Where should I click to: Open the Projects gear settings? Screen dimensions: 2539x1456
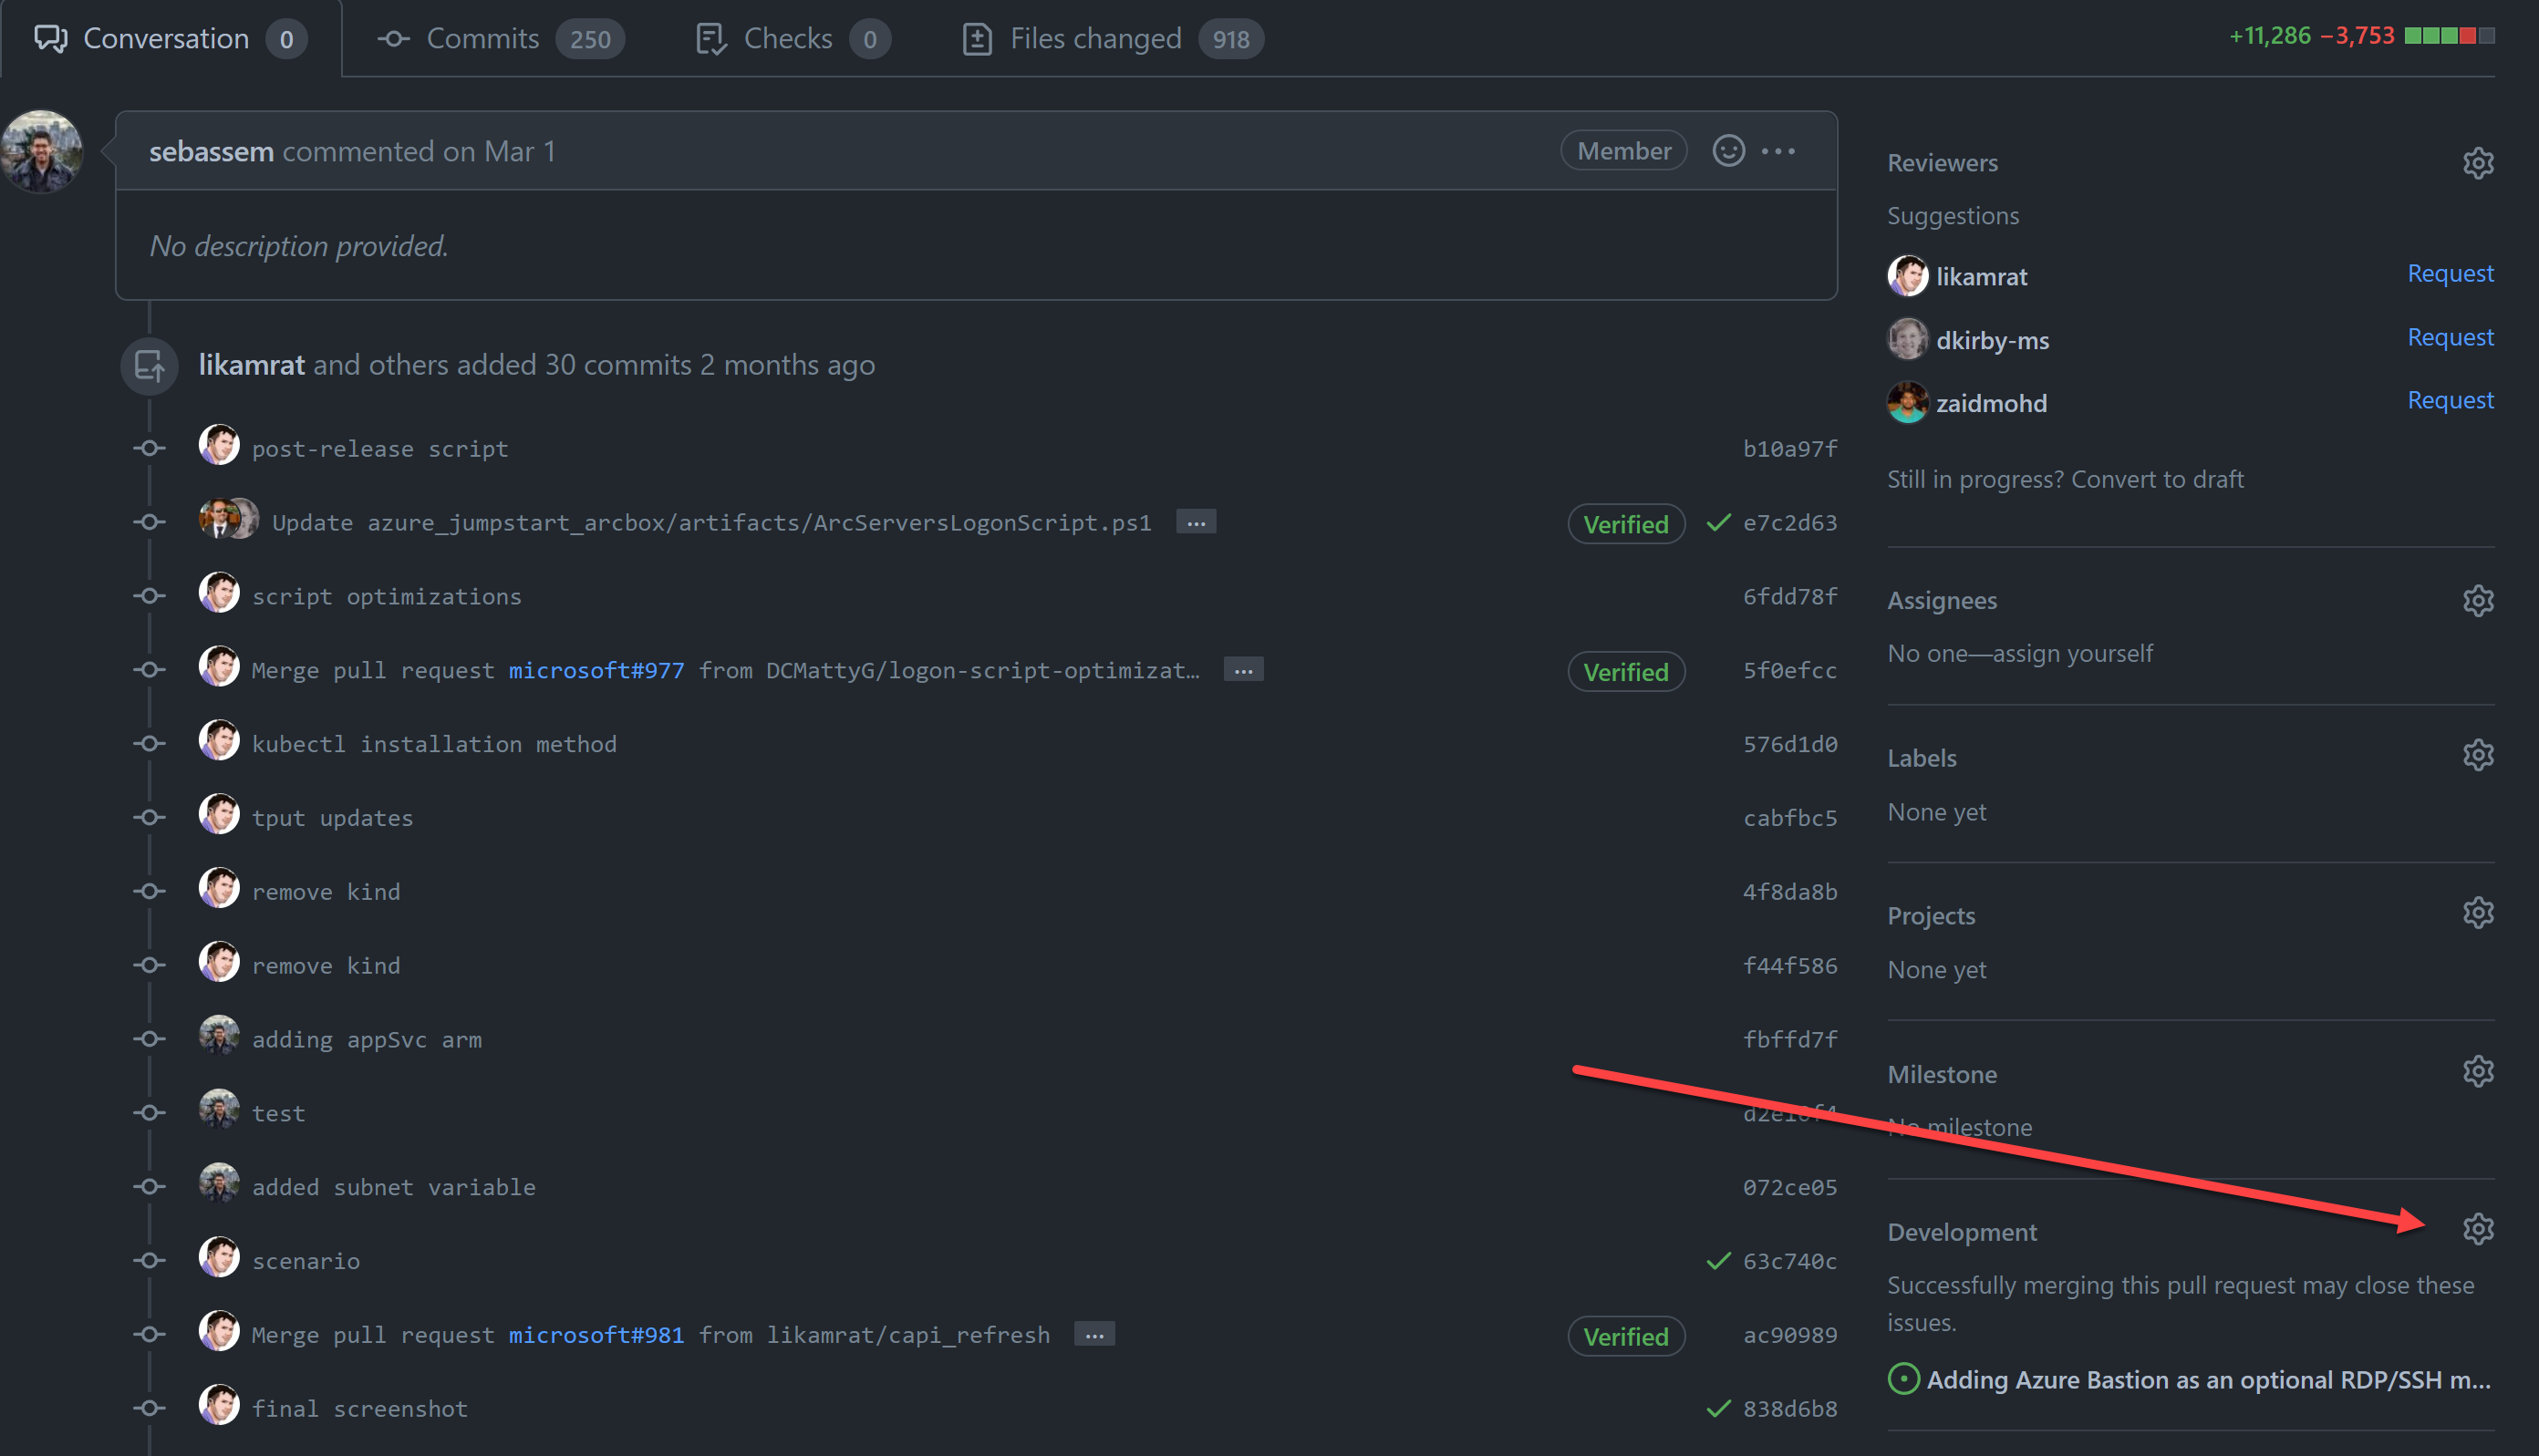(x=2477, y=913)
